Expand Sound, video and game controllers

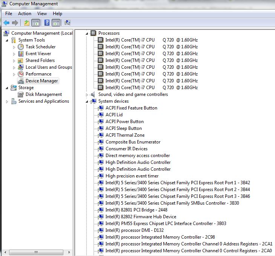click(87, 95)
